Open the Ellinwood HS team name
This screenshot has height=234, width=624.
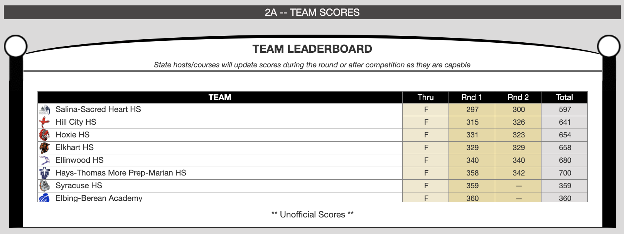[x=79, y=160]
